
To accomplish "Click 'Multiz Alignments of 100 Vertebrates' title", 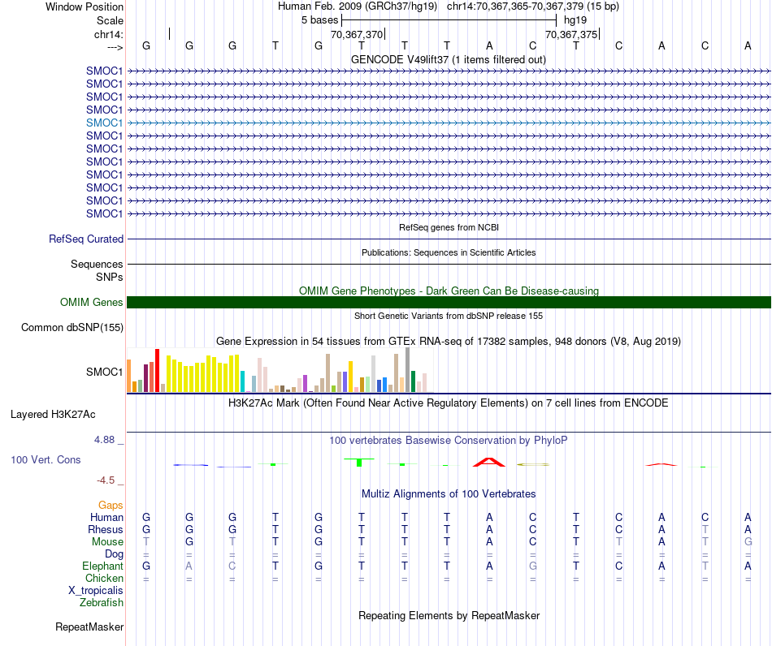I will (x=449, y=494).
